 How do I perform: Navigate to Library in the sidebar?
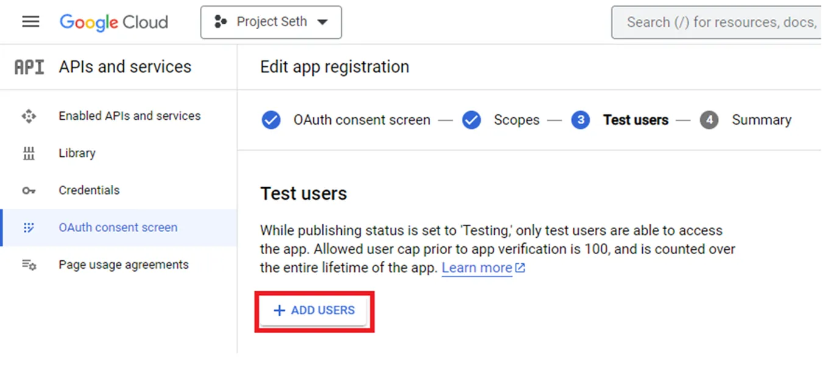[76, 153]
